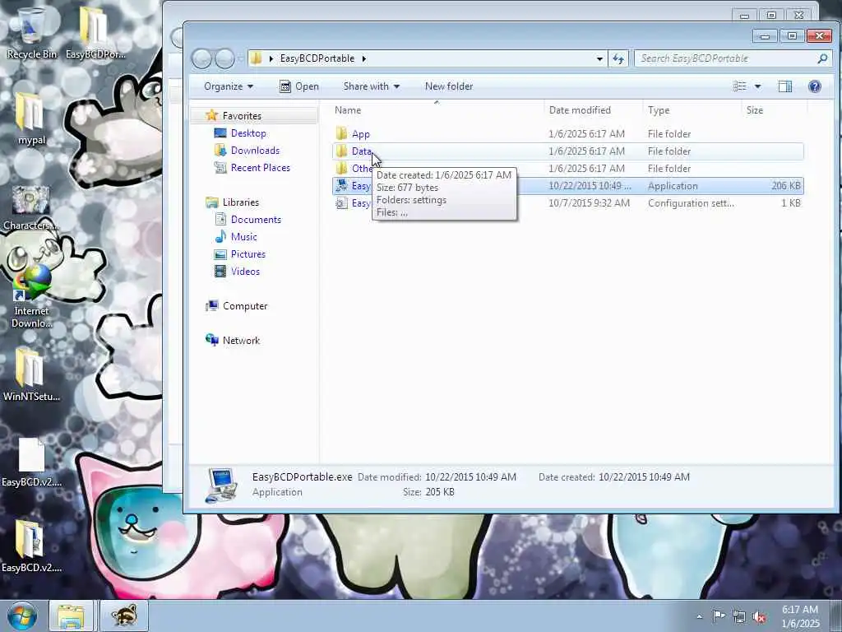Click Libraries in navigation pane

pyautogui.click(x=241, y=202)
